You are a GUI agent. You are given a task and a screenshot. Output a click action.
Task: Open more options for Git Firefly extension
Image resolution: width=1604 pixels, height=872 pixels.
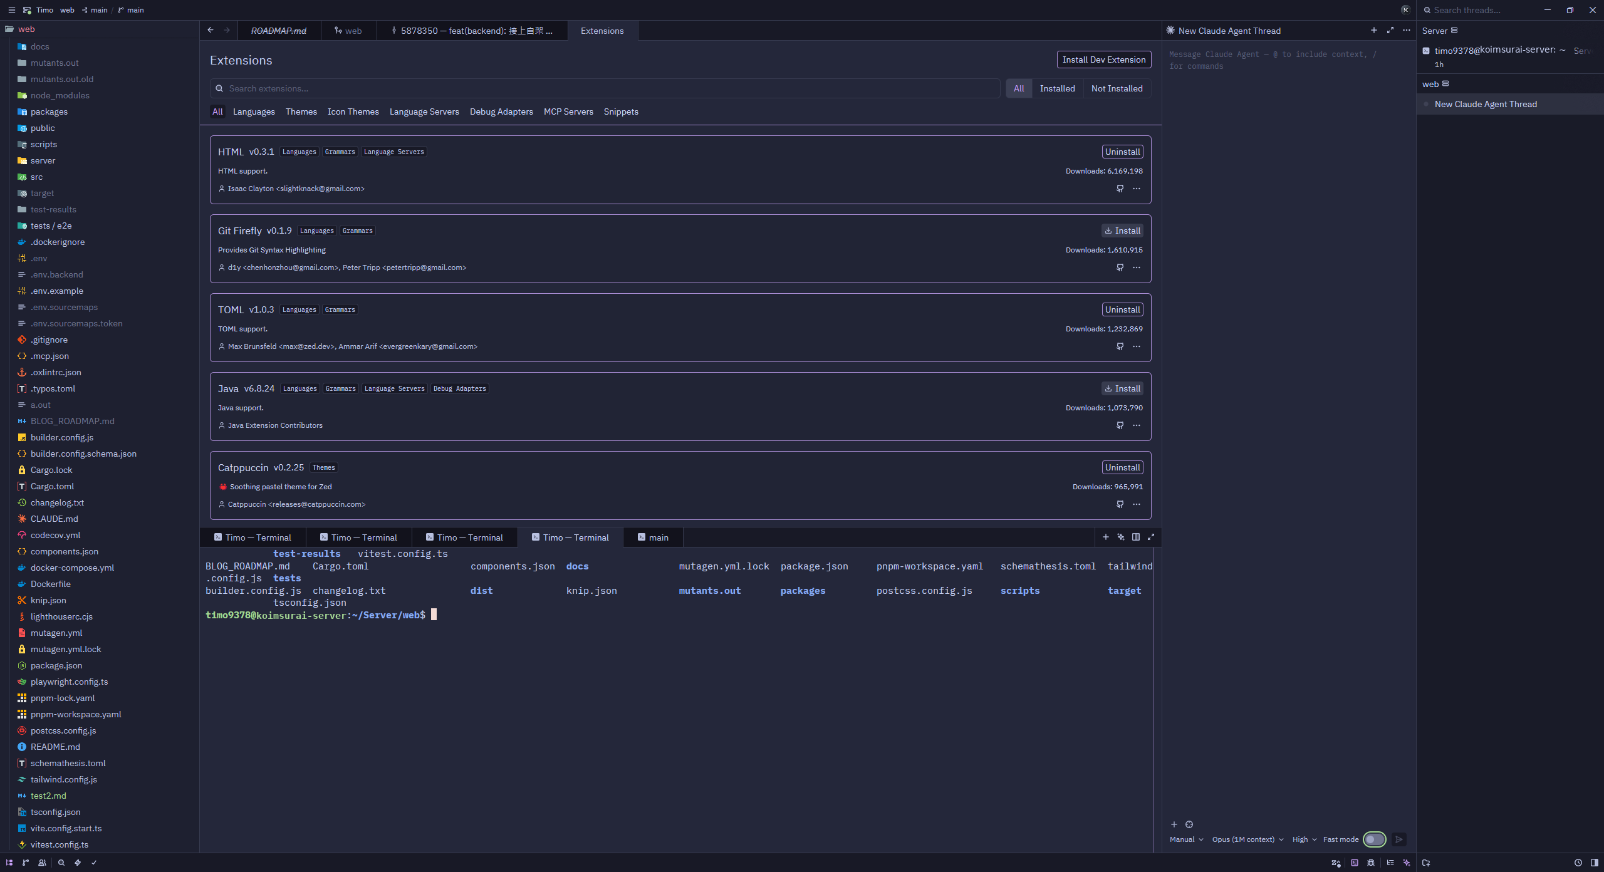[x=1137, y=267]
